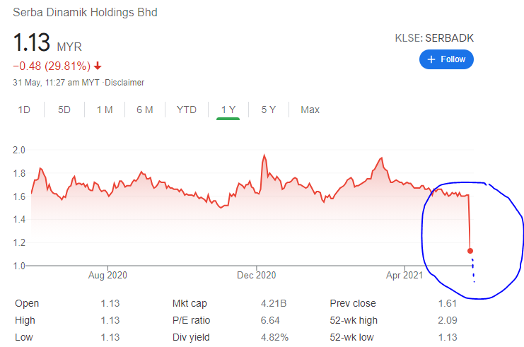524x347 pixels.
Task: Click the Follow button
Action: pyautogui.click(x=446, y=59)
